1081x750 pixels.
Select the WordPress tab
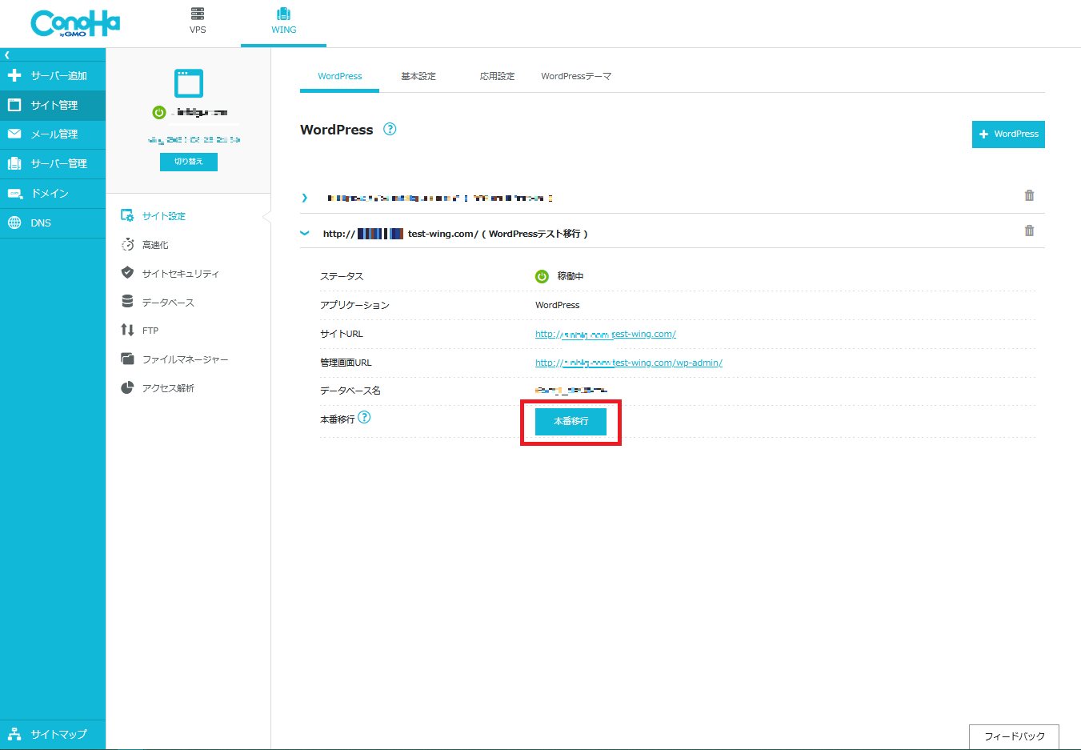[x=339, y=77]
